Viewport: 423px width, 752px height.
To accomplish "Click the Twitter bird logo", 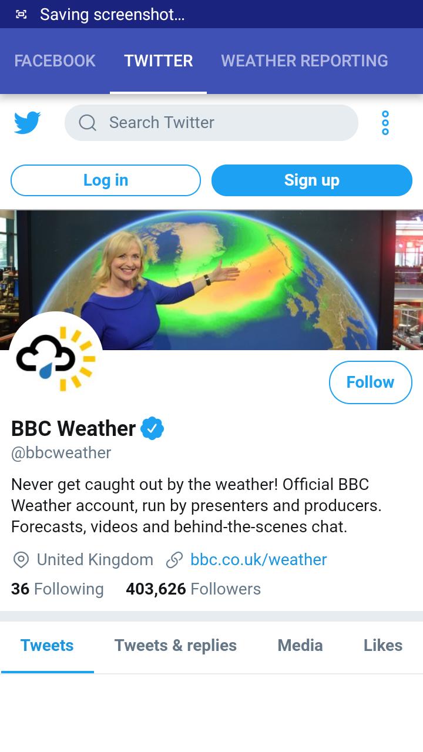I will (27, 122).
